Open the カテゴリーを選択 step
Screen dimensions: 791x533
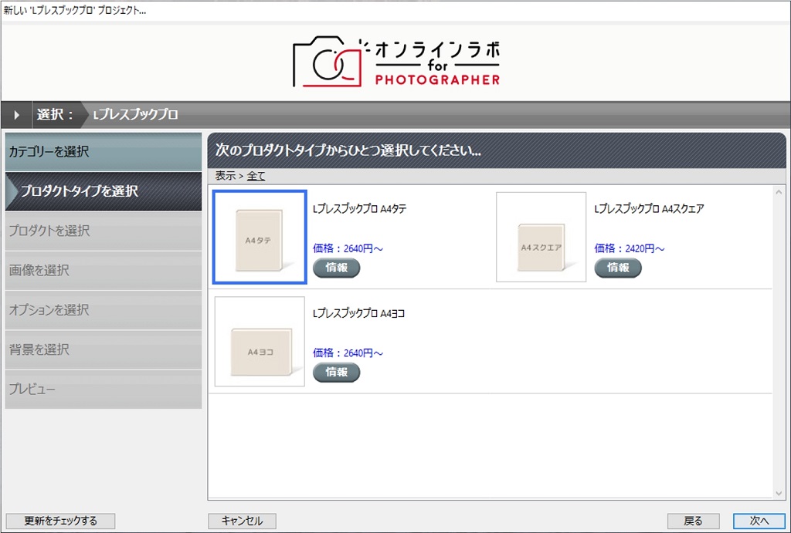point(104,152)
